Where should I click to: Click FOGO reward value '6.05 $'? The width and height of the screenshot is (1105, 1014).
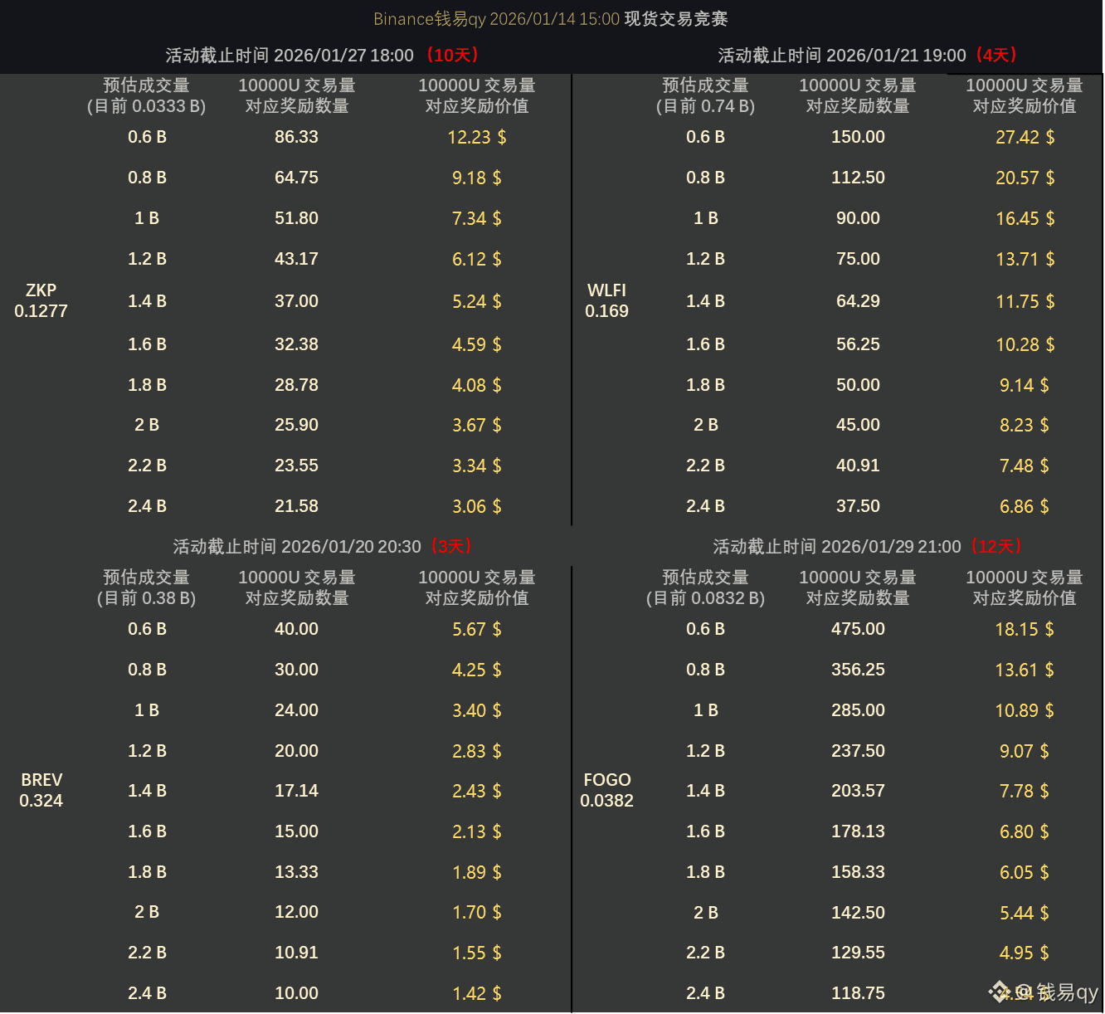[x=1025, y=872]
